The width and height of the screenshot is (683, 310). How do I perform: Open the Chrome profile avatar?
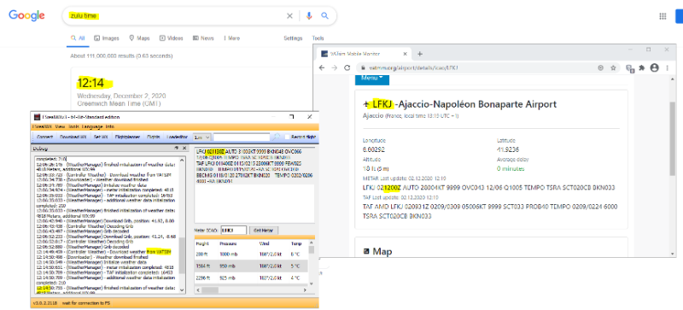654,68
